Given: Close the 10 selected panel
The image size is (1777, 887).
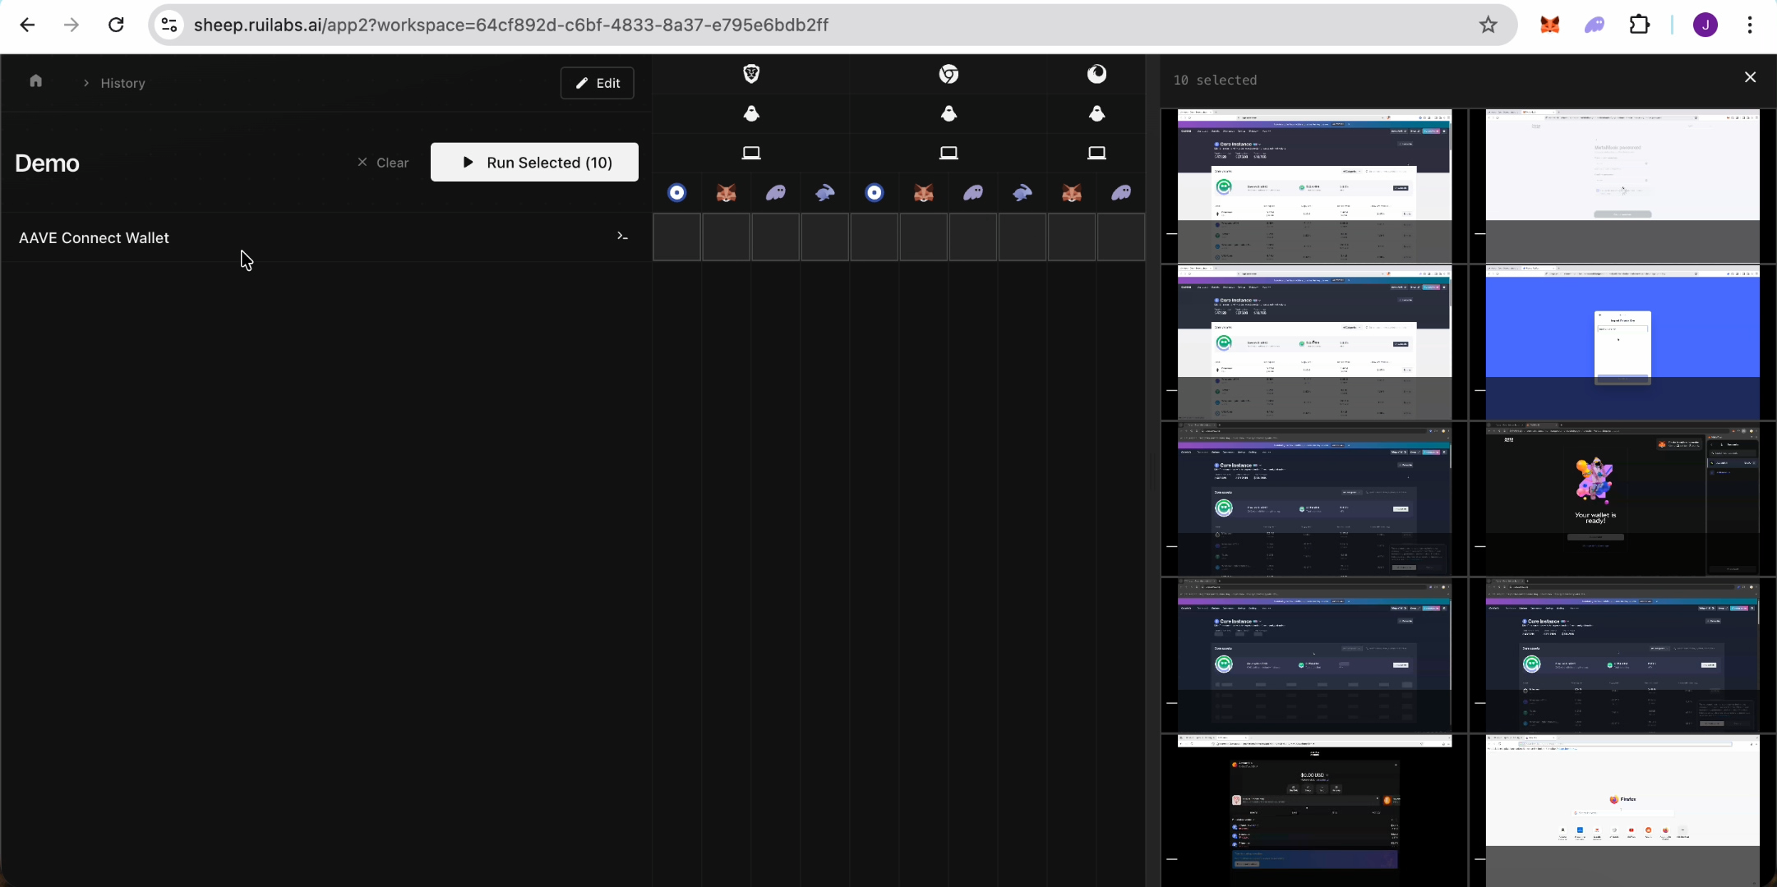Looking at the screenshot, I should click(x=1750, y=76).
